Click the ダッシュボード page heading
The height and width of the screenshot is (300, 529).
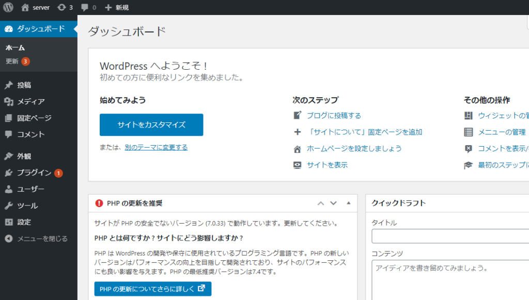(127, 31)
